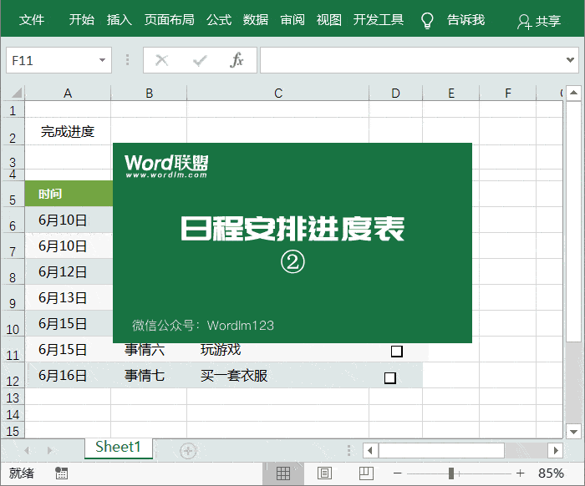This screenshot has width=585, height=486.
Task: Switch to Normal view icon
Action: [x=283, y=473]
